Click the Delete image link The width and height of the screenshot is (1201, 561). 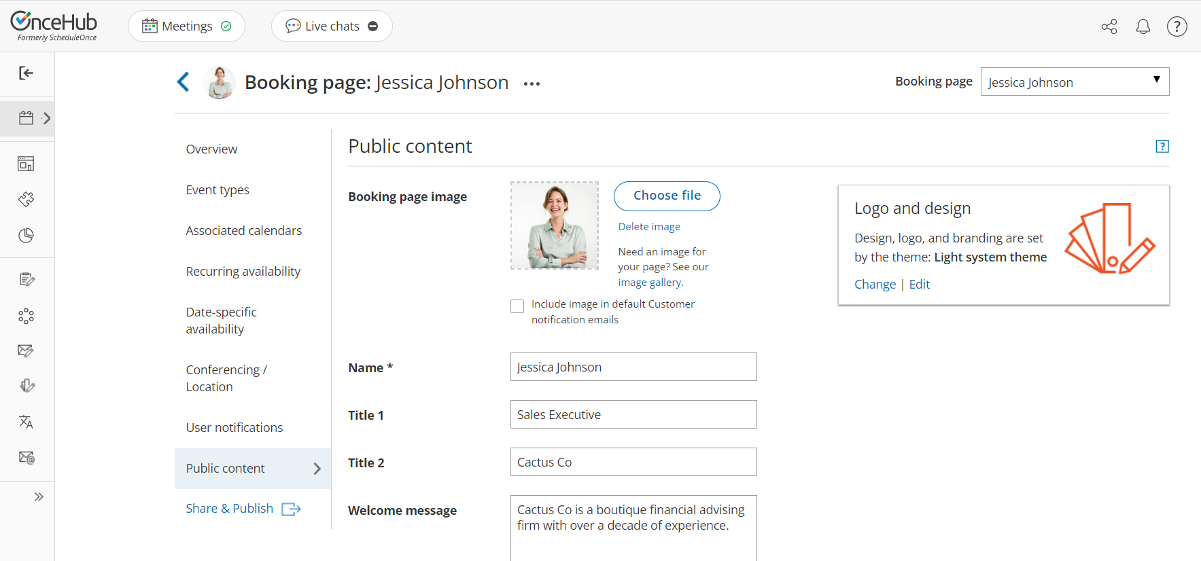(648, 227)
